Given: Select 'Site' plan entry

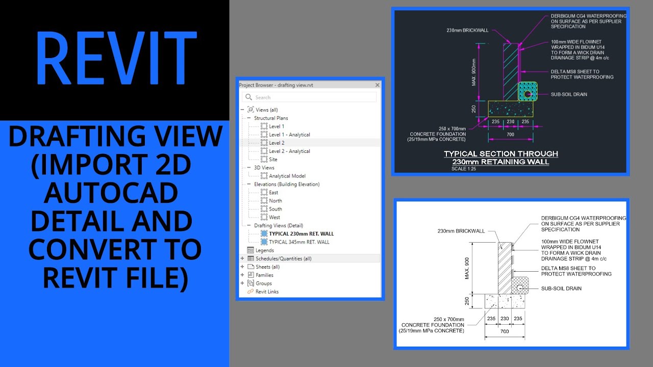Looking at the screenshot, I should (273, 160).
